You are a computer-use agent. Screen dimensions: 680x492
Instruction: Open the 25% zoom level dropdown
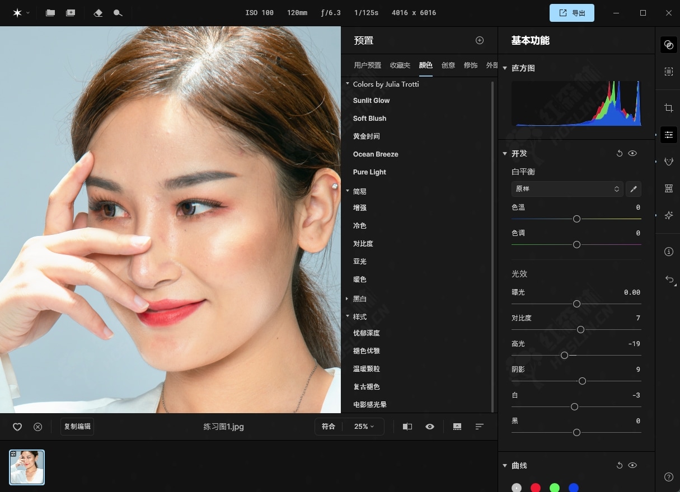[364, 427]
